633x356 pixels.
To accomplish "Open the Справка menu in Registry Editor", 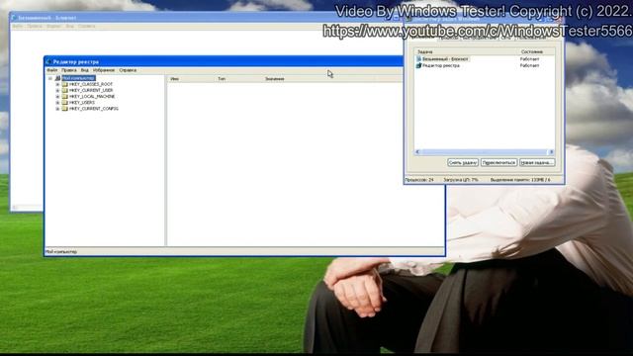I will (128, 70).
